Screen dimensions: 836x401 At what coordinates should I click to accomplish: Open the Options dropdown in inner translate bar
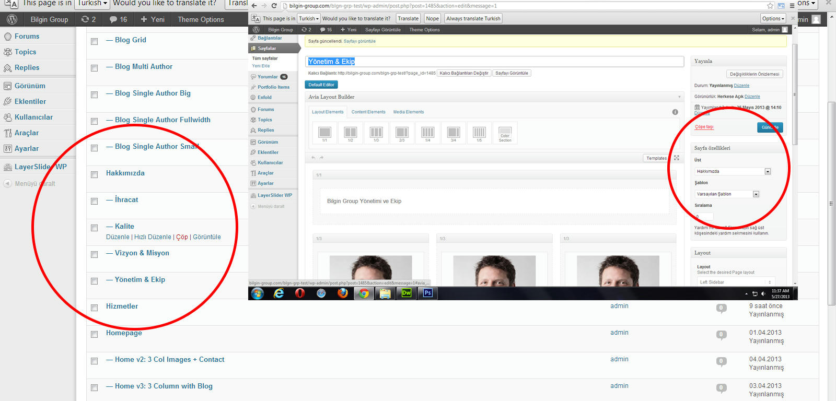[773, 18]
